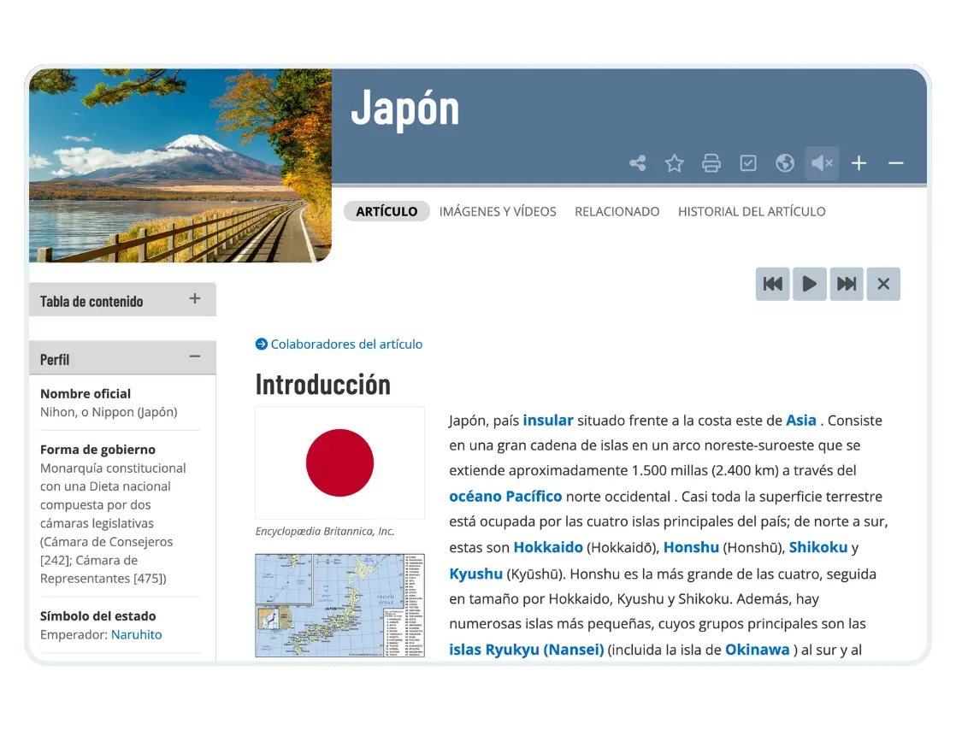956x730 pixels.
Task: Decrease text size with minus icon
Action: click(x=895, y=163)
